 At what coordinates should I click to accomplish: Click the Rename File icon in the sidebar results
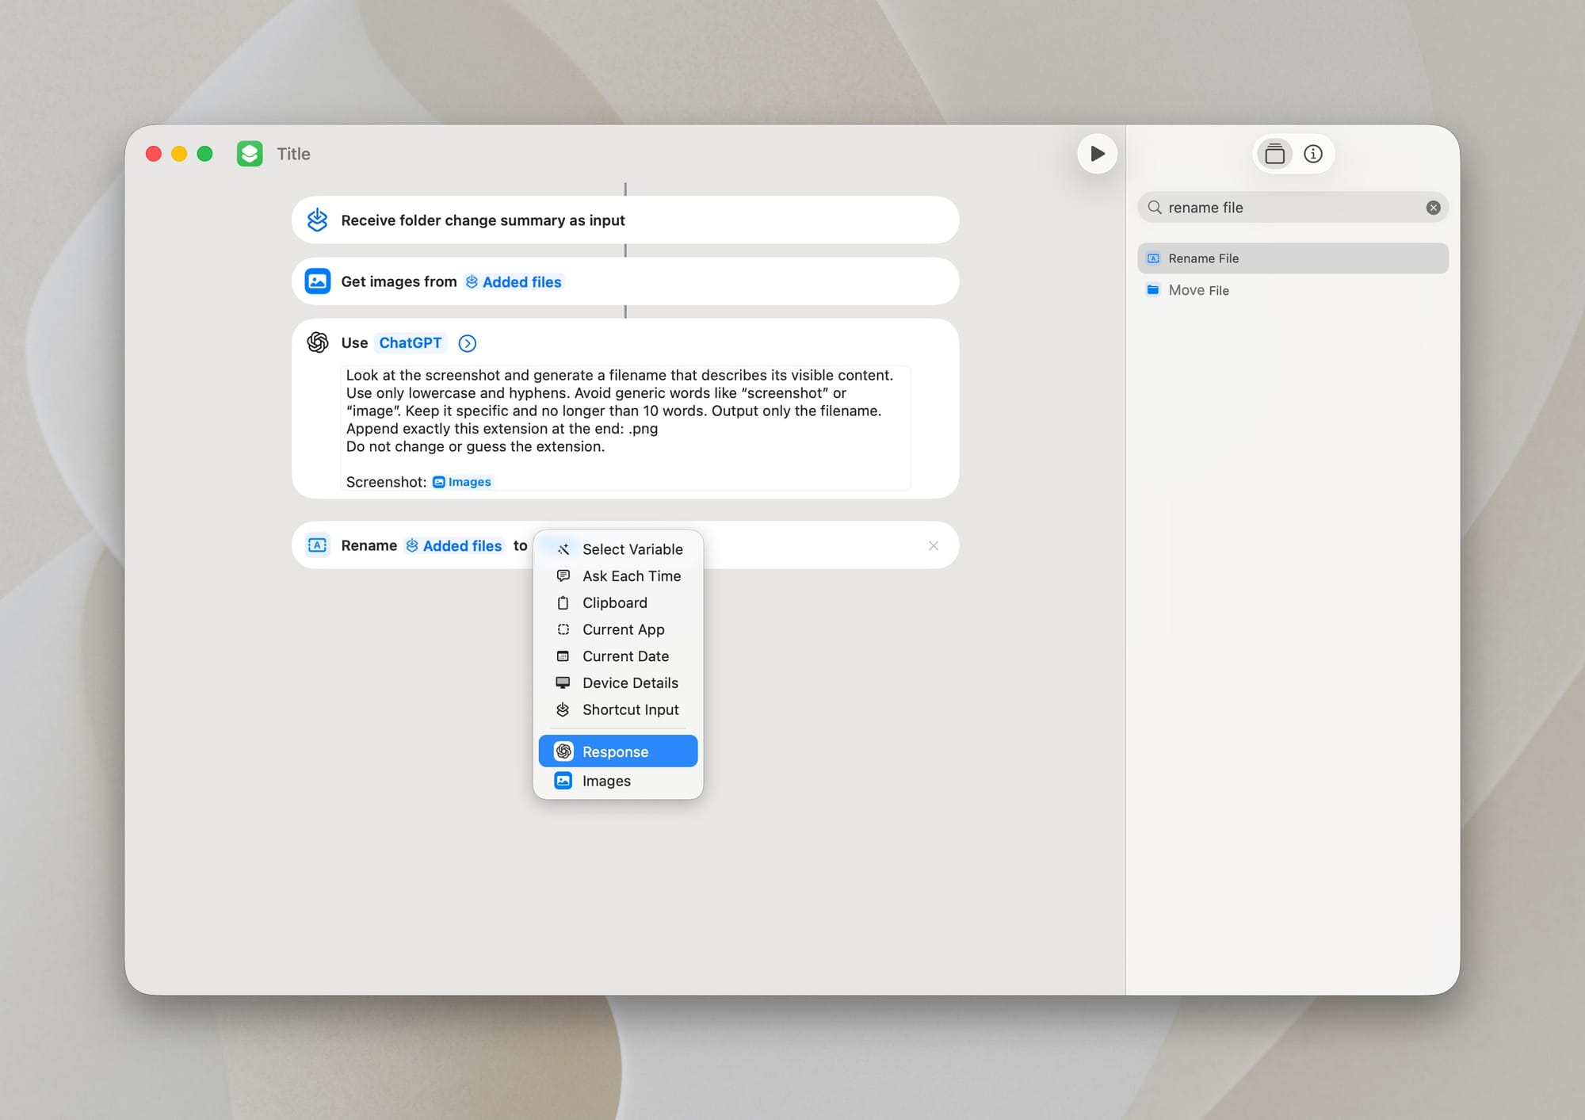click(1153, 258)
